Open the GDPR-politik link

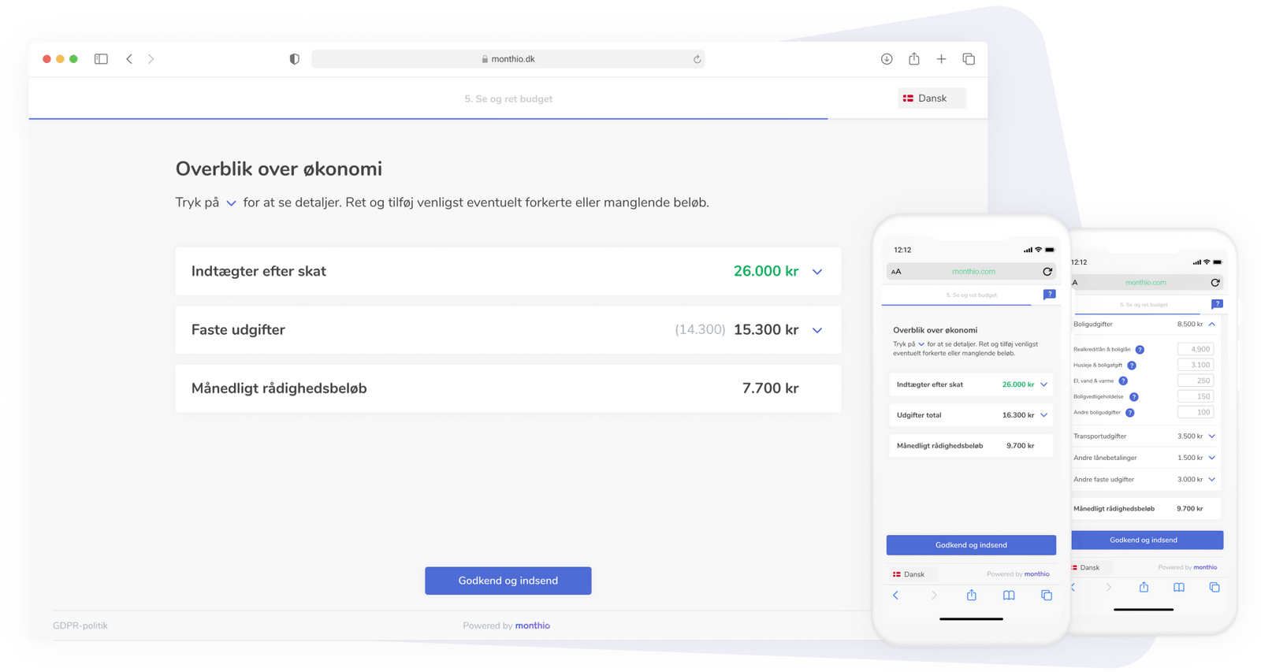pyautogui.click(x=80, y=626)
